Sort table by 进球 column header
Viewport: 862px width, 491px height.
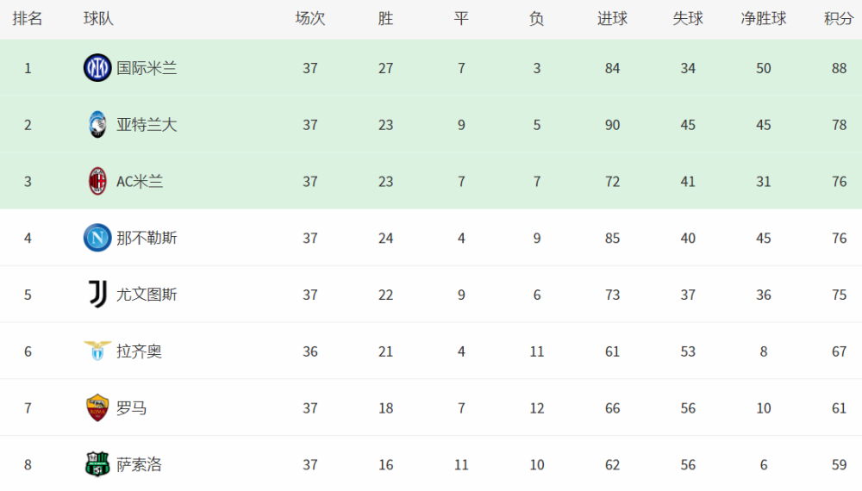point(612,19)
